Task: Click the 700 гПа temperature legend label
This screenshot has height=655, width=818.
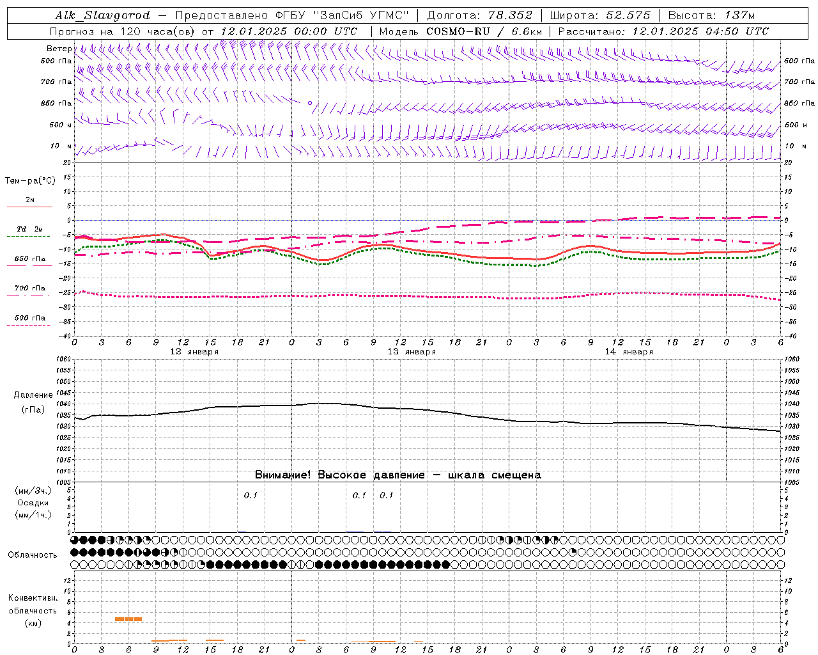Action: click(x=30, y=288)
